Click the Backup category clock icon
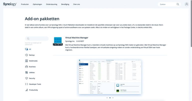 tap(26, 55)
